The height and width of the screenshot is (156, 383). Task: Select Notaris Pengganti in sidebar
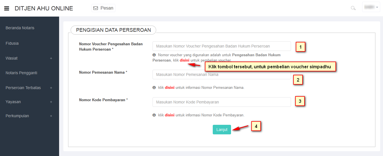click(x=21, y=73)
